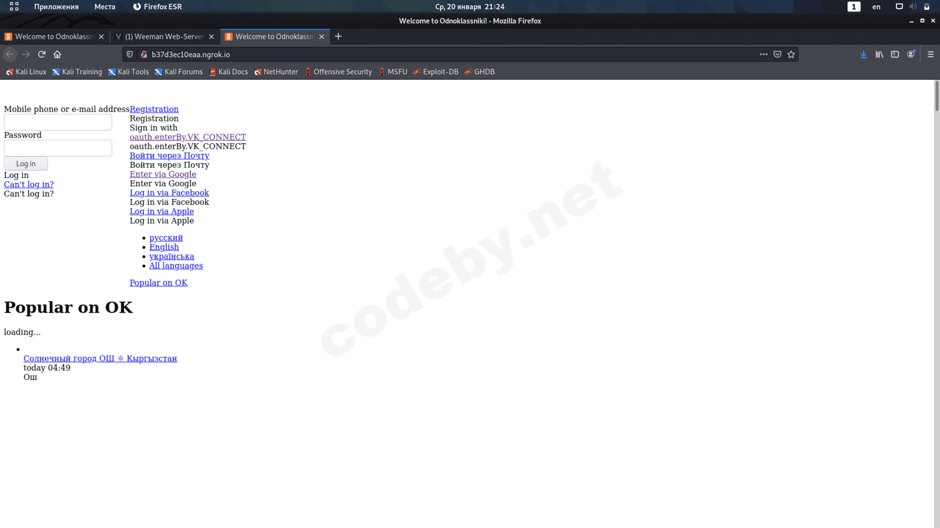Open the Firefox Account menu

[911, 55]
